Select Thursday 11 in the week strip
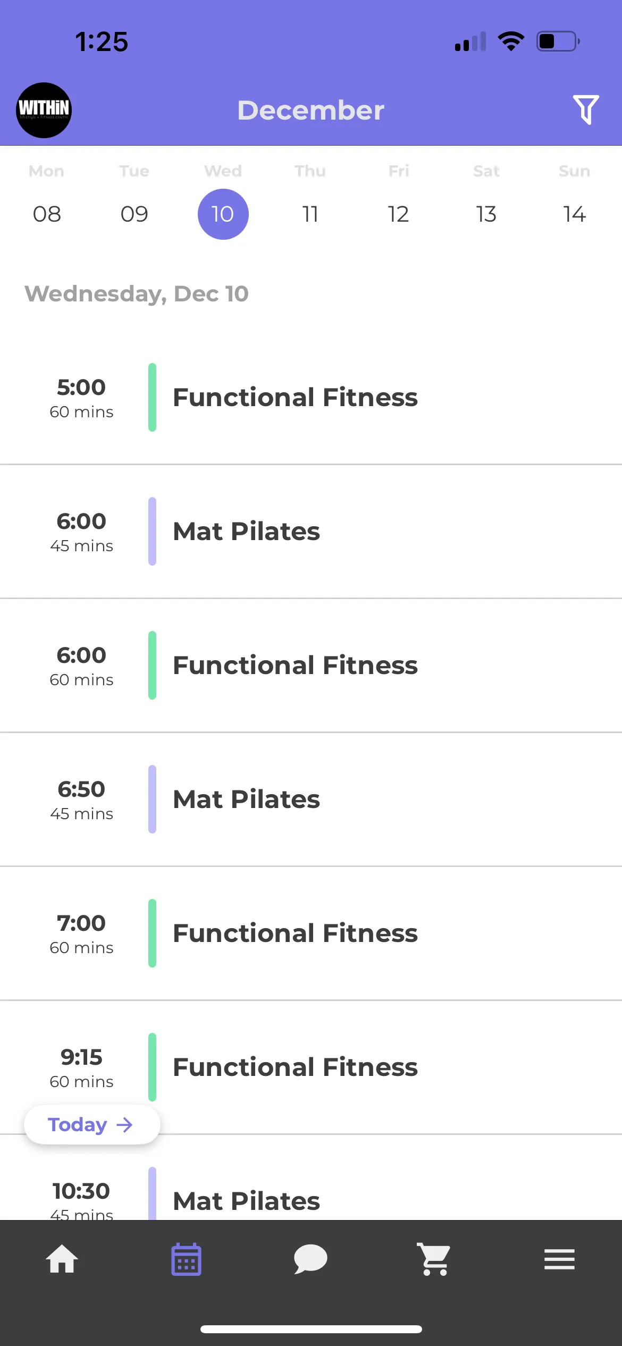The height and width of the screenshot is (1346, 622). coord(310,214)
